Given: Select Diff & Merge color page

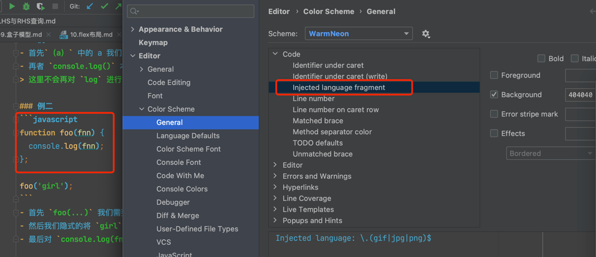Looking at the screenshot, I should 178,215.
